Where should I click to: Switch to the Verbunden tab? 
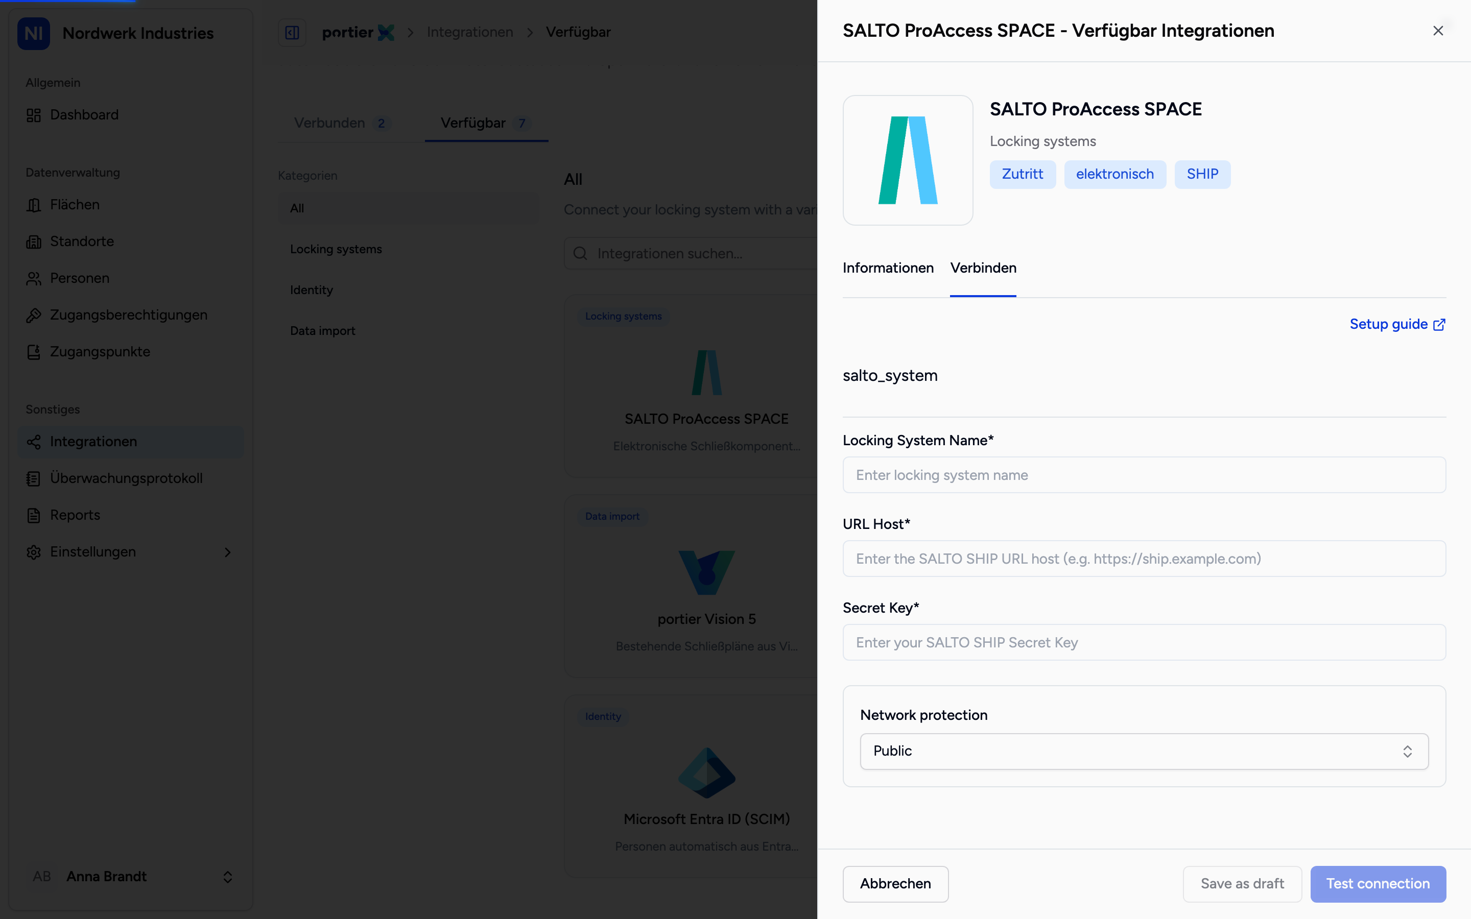[343, 124]
